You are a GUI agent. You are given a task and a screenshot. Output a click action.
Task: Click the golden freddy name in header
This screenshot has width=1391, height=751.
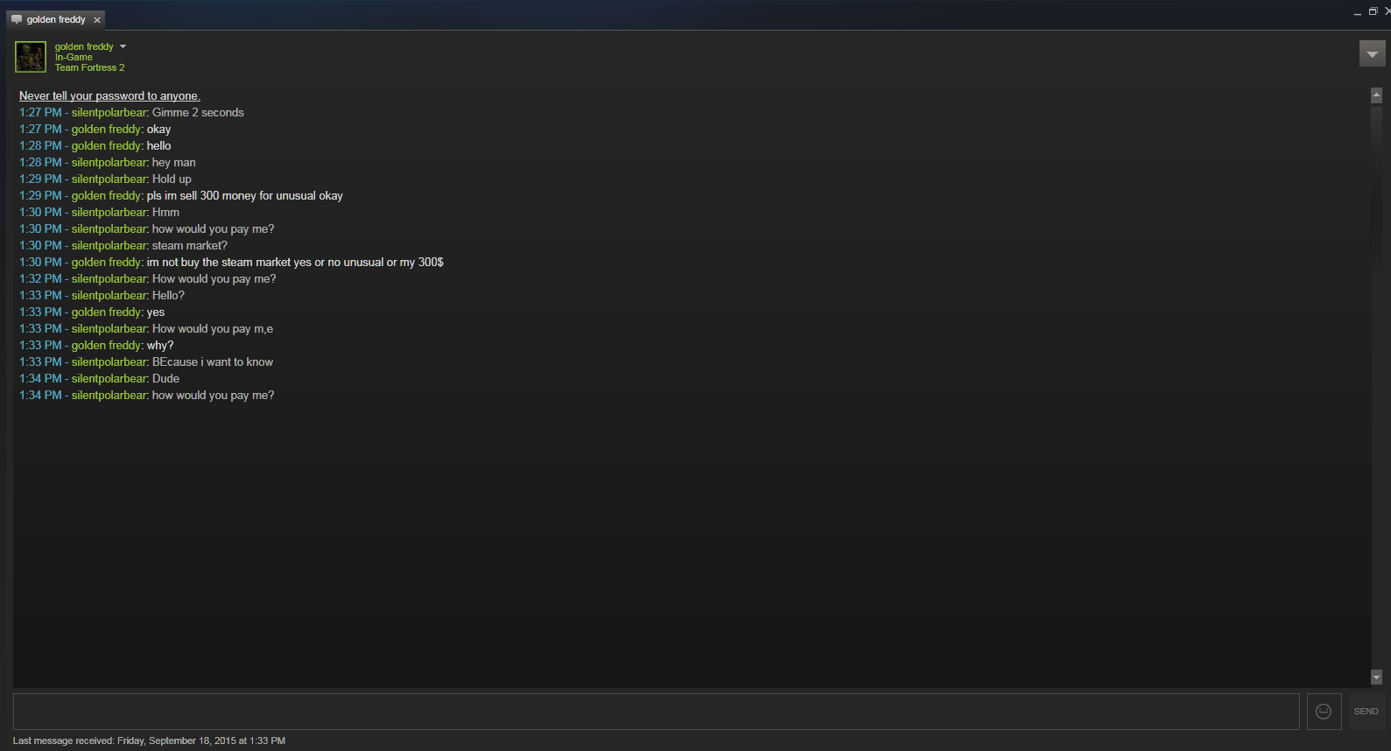click(x=84, y=46)
